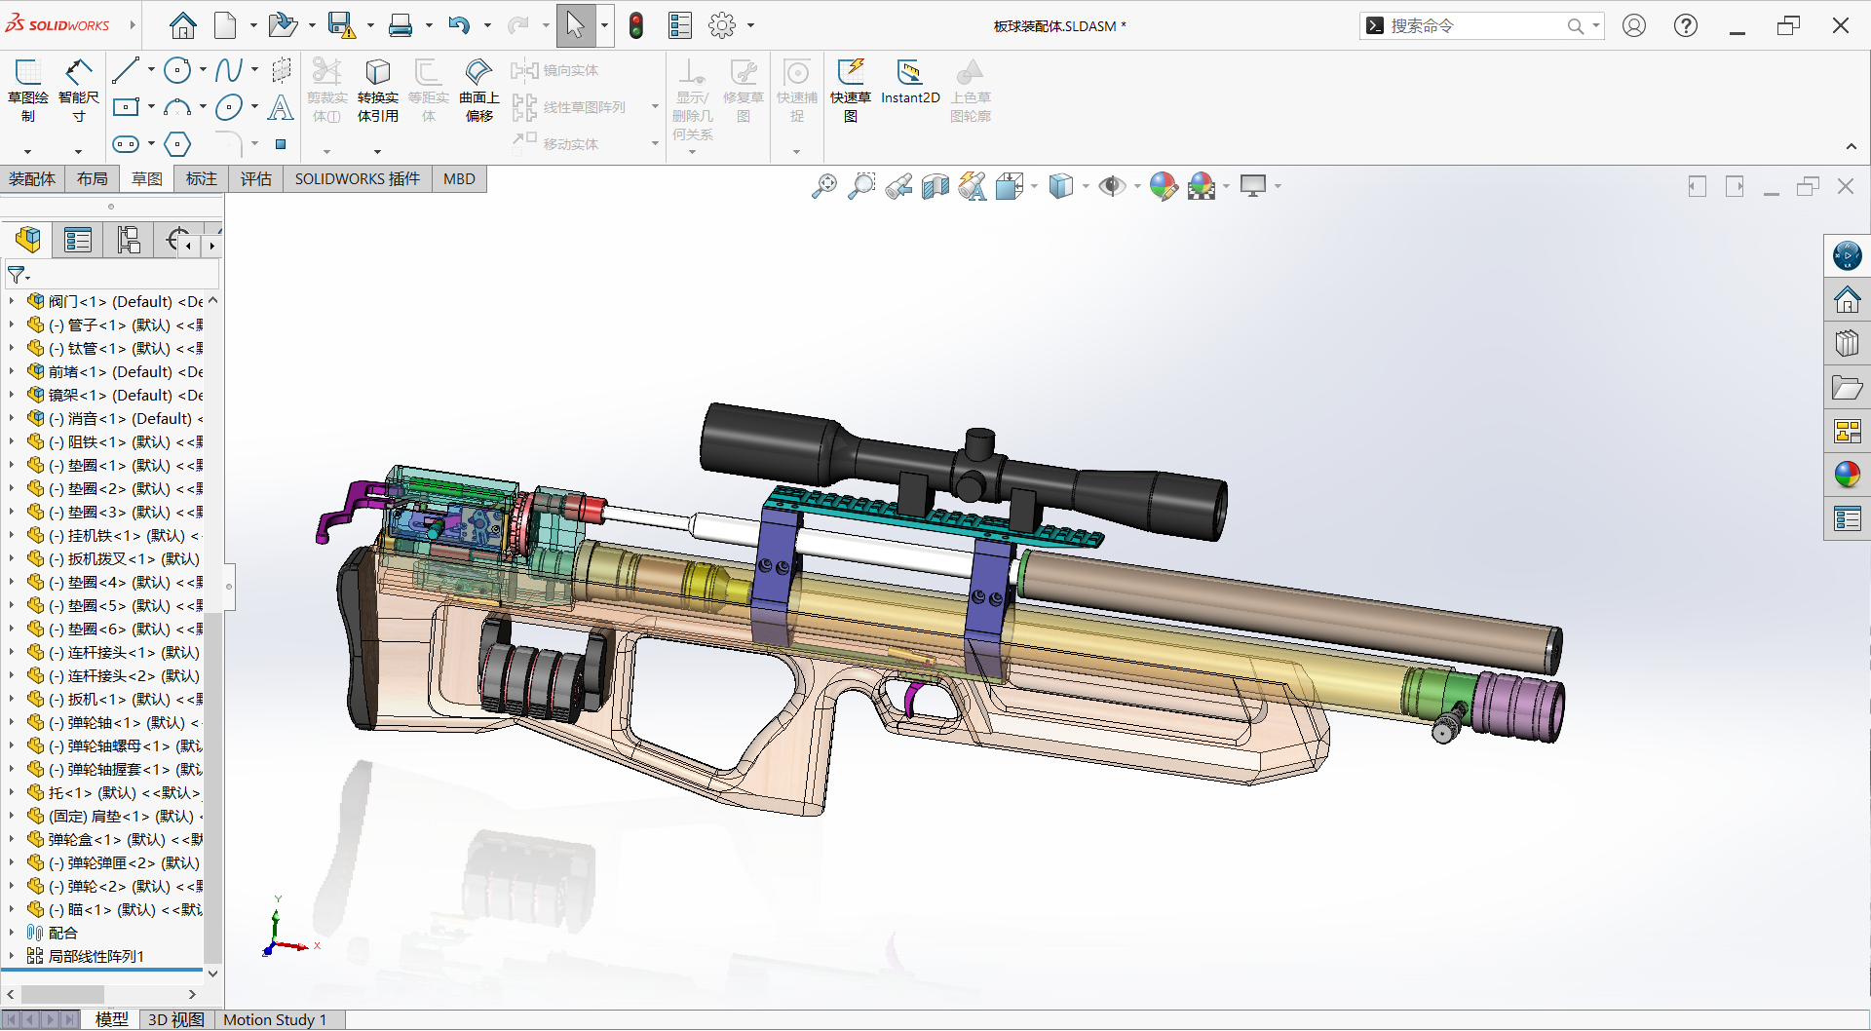Click the Rebuild traffic light icon
1871x1031 pixels.
[636, 25]
